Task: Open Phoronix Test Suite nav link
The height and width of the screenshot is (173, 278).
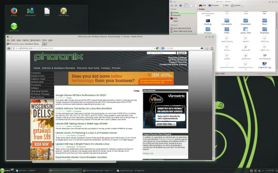Action: click(88, 68)
